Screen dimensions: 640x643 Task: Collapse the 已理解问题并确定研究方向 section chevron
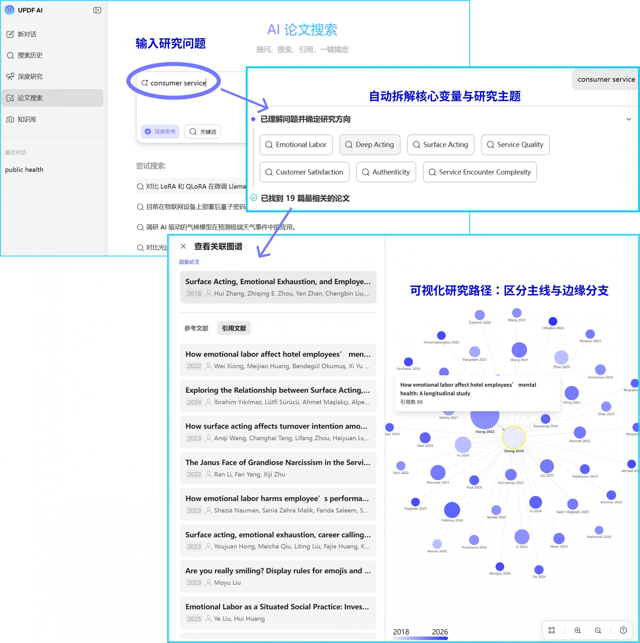tap(629, 119)
